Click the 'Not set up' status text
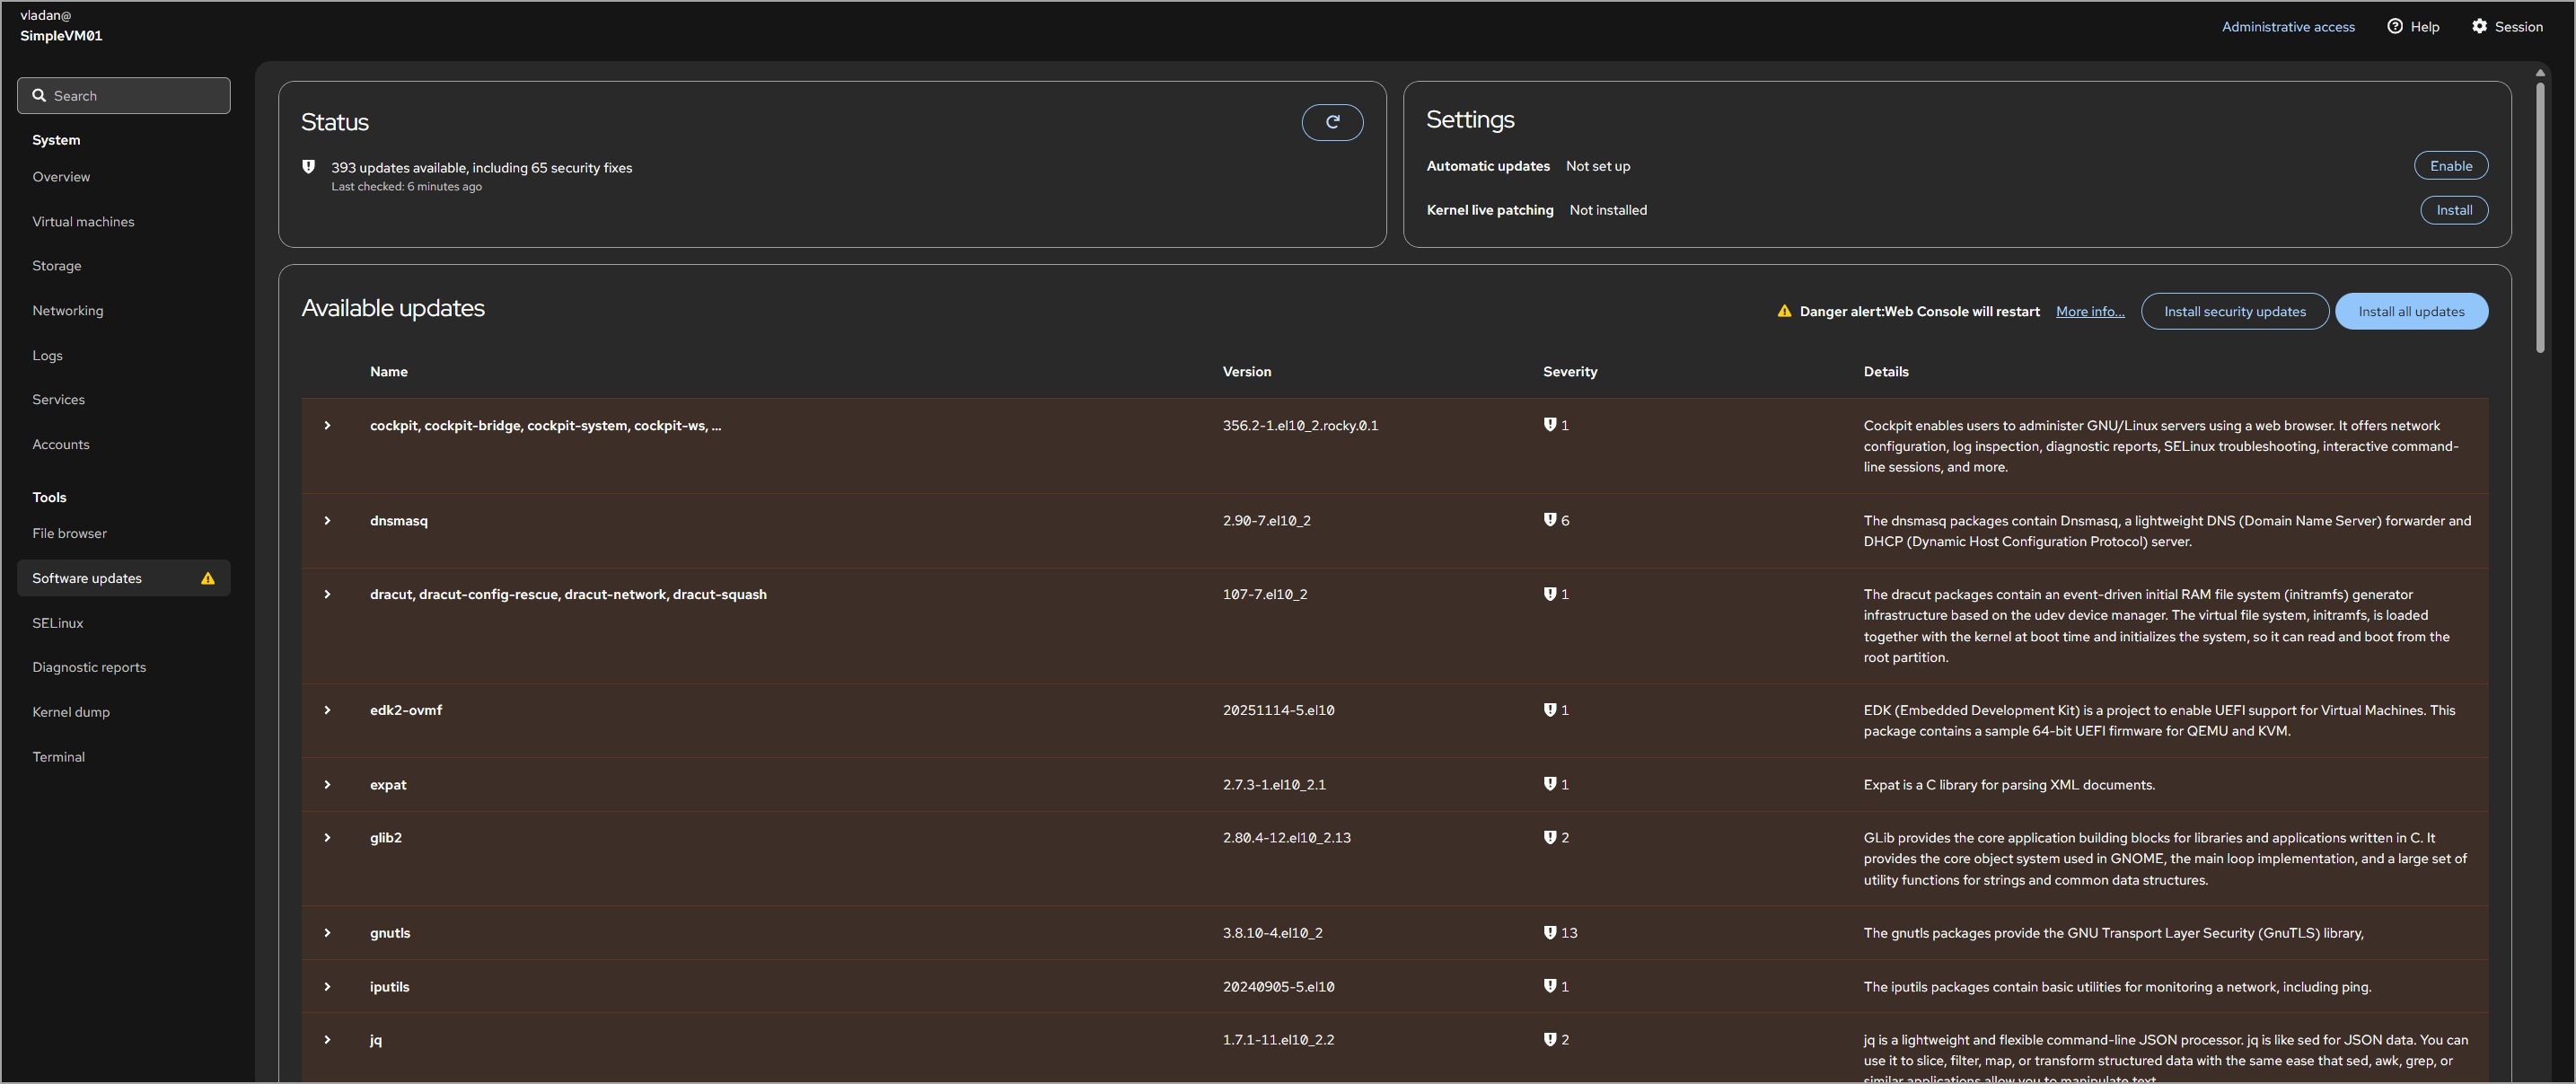The width and height of the screenshot is (2576, 1084). coord(1597,166)
